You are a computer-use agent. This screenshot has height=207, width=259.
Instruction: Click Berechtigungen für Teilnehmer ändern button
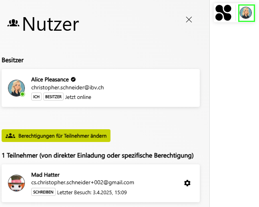[56, 136]
